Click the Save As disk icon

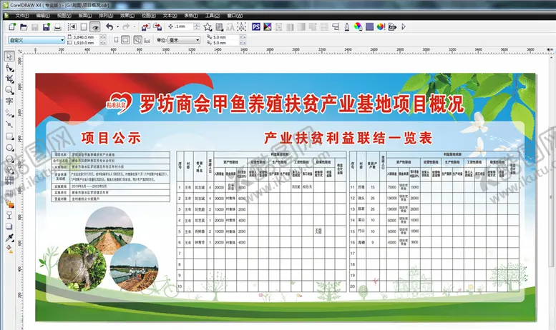point(46,27)
